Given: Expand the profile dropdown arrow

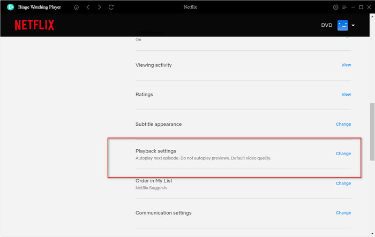Looking at the screenshot, I should [353, 25].
